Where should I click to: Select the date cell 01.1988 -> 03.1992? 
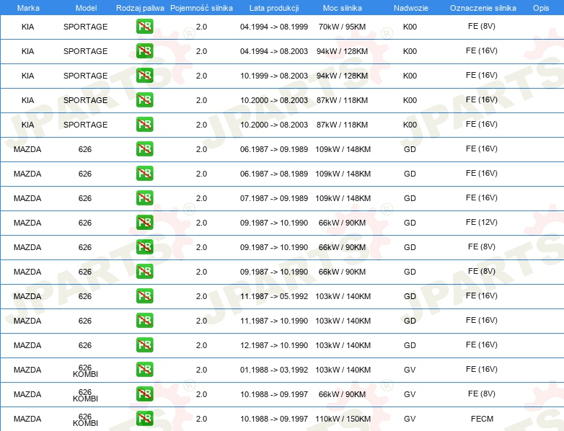pyautogui.click(x=274, y=370)
